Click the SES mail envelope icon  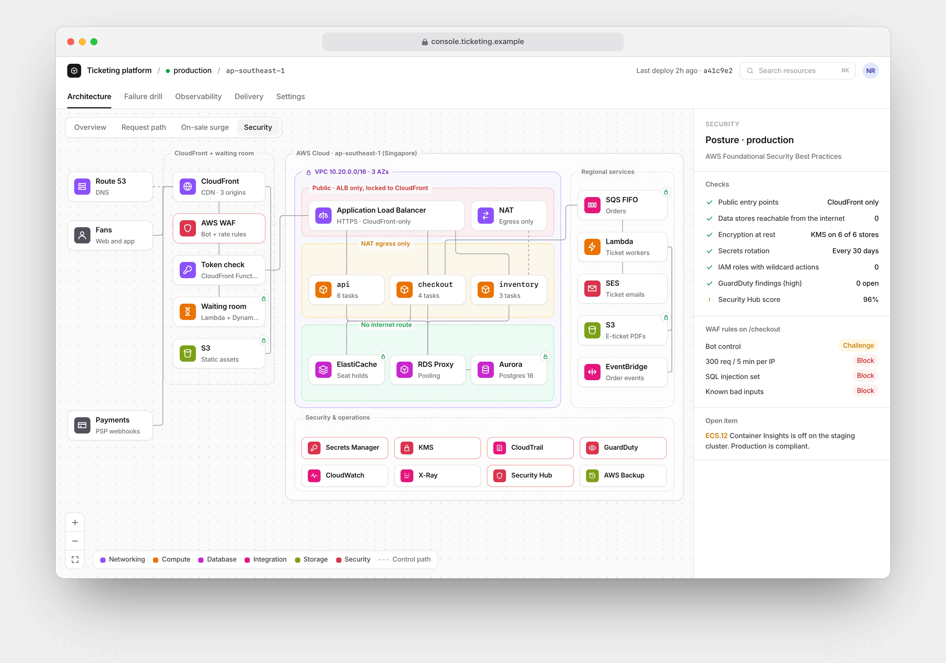click(592, 288)
